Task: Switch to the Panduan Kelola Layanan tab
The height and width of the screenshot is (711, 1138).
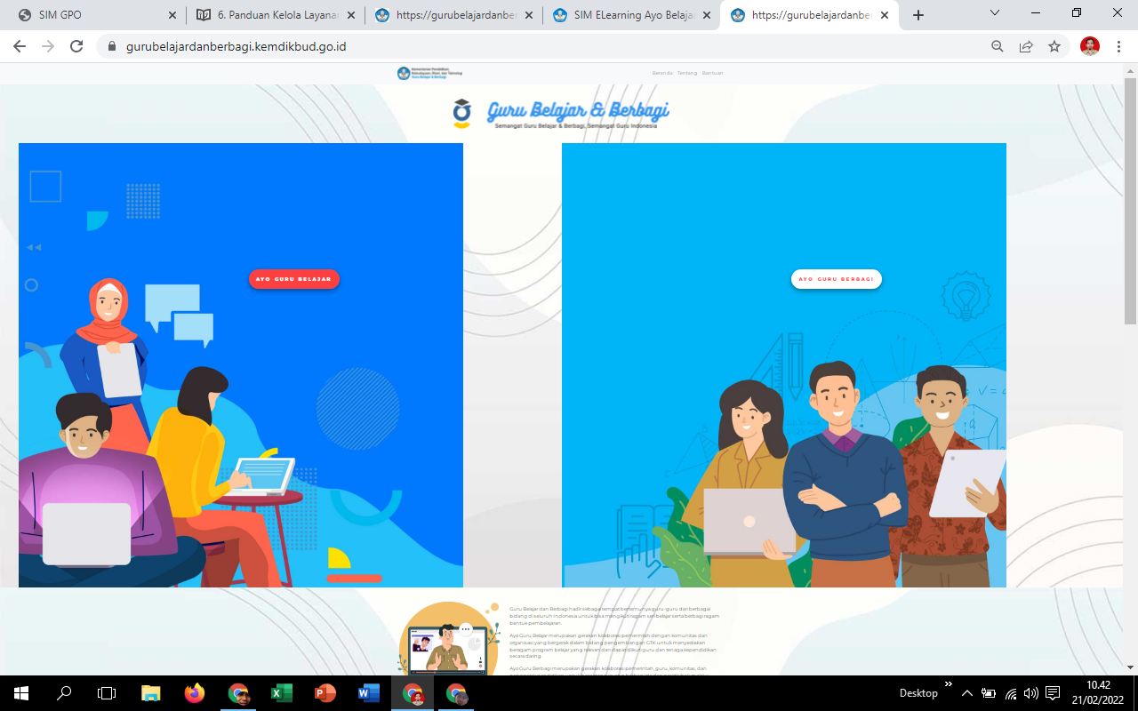Action: pos(276,15)
